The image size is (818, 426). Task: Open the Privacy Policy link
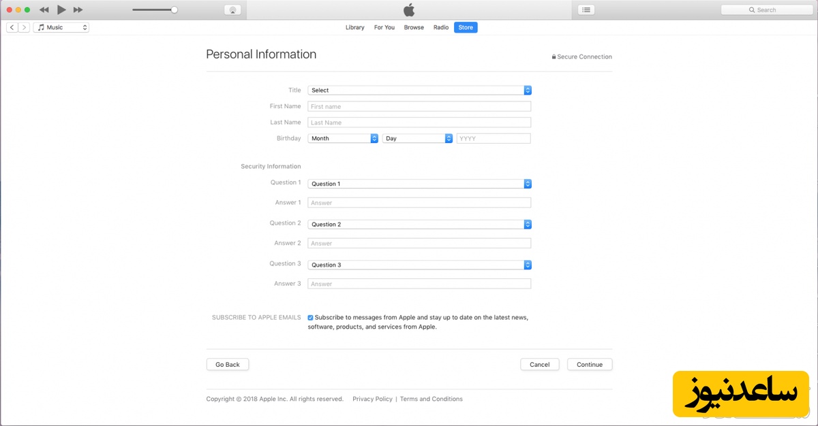click(x=372, y=399)
